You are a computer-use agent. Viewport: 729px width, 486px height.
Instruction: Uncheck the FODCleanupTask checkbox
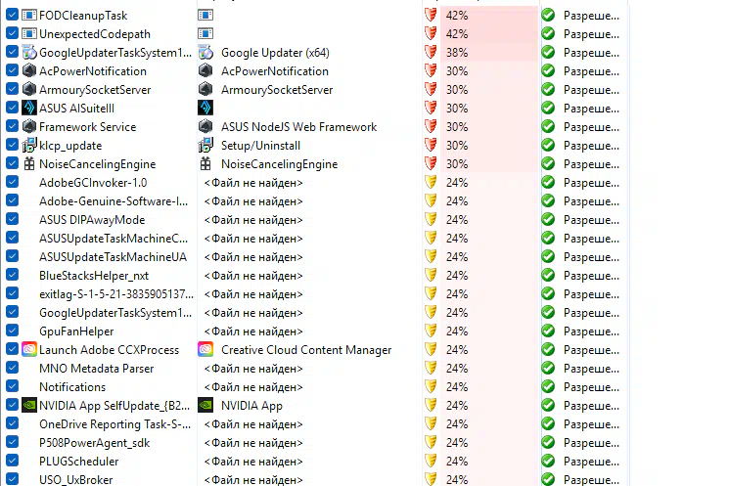pyautogui.click(x=12, y=15)
